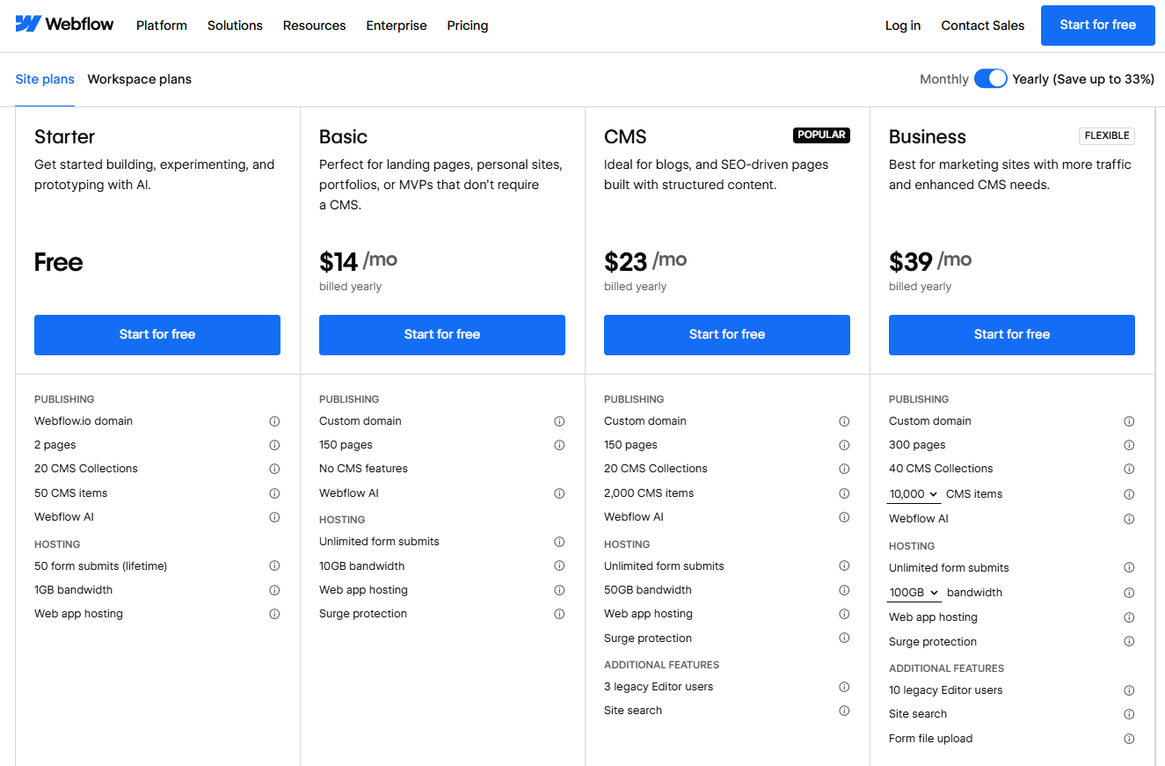This screenshot has width=1165, height=766.
Task: Open info for Custom domain in Basic plan
Action: coord(559,421)
